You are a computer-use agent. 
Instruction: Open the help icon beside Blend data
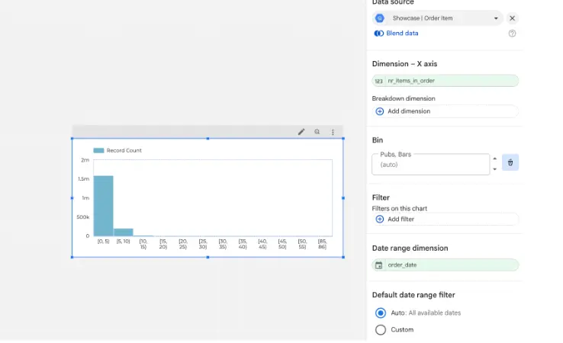click(x=512, y=34)
